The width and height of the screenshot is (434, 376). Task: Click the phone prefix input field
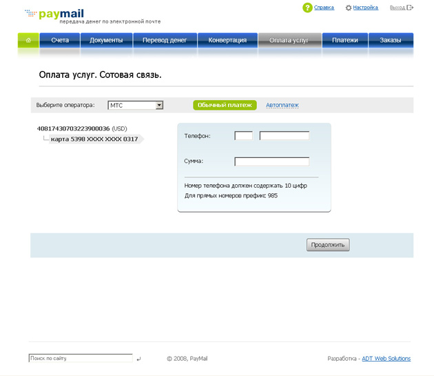coord(243,136)
